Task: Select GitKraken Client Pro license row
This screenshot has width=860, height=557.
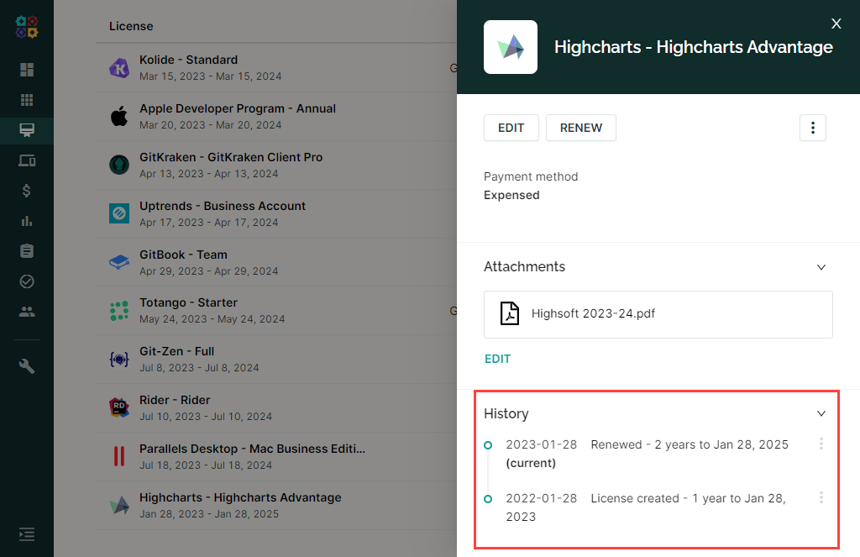Action: [x=276, y=166]
